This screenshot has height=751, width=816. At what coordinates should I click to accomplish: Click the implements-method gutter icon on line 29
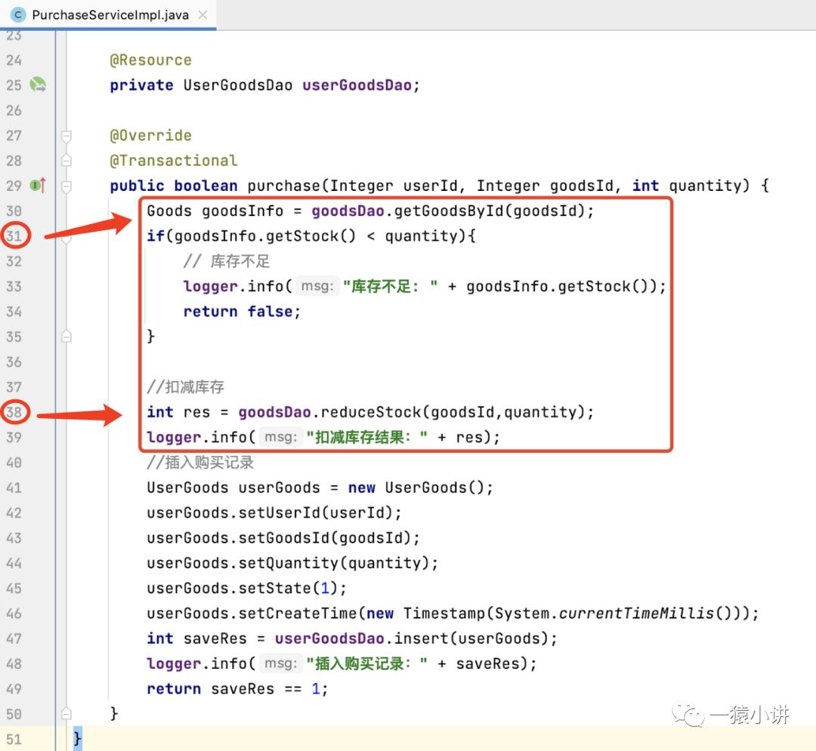[38, 185]
